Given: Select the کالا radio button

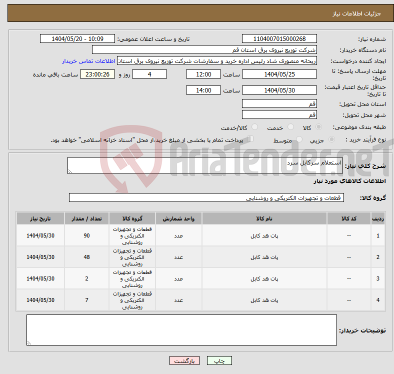Looking at the screenshot, I should coord(318,127).
